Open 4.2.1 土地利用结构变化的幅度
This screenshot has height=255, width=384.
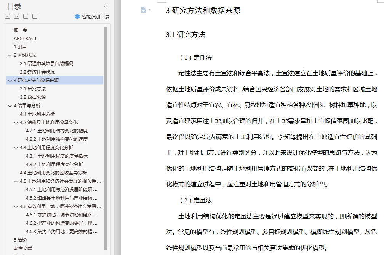click(x=57, y=131)
